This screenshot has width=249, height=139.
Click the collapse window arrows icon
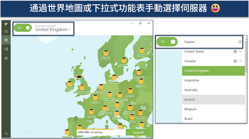[6, 133]
